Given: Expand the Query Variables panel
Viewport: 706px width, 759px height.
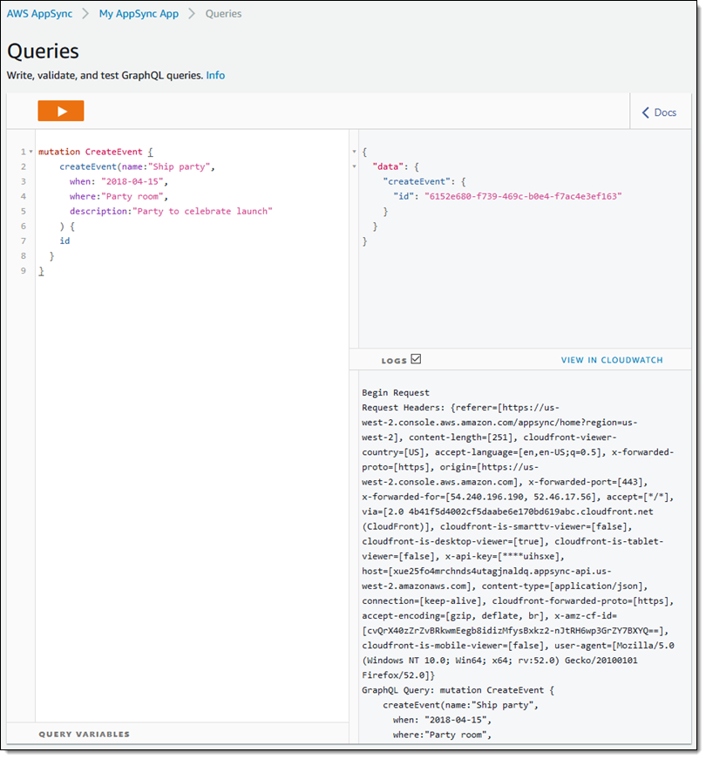Looking at the screenshot, I should [85, 734].
